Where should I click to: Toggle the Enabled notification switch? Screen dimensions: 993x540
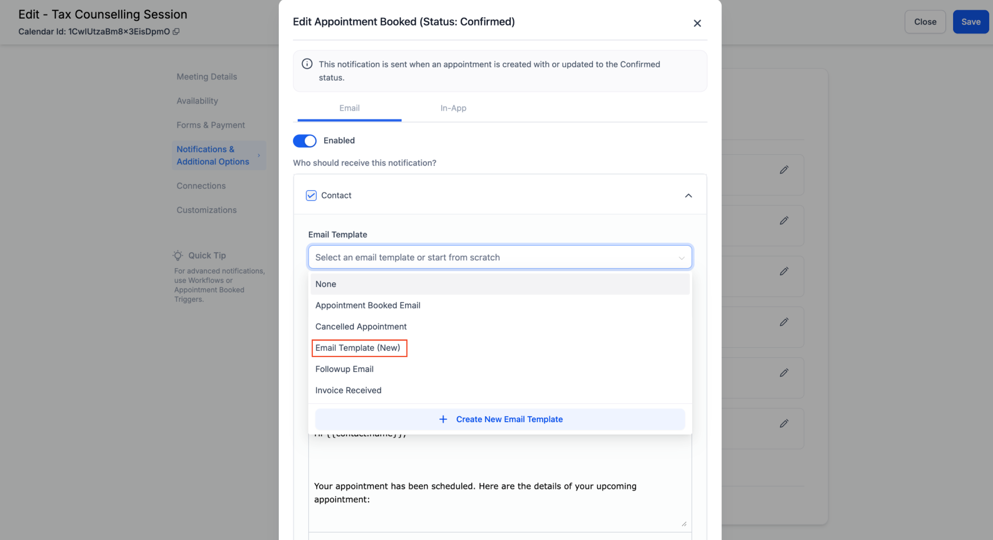coord(305,141)
